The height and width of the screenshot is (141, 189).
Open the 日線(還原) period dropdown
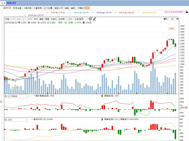pos(80,19)
